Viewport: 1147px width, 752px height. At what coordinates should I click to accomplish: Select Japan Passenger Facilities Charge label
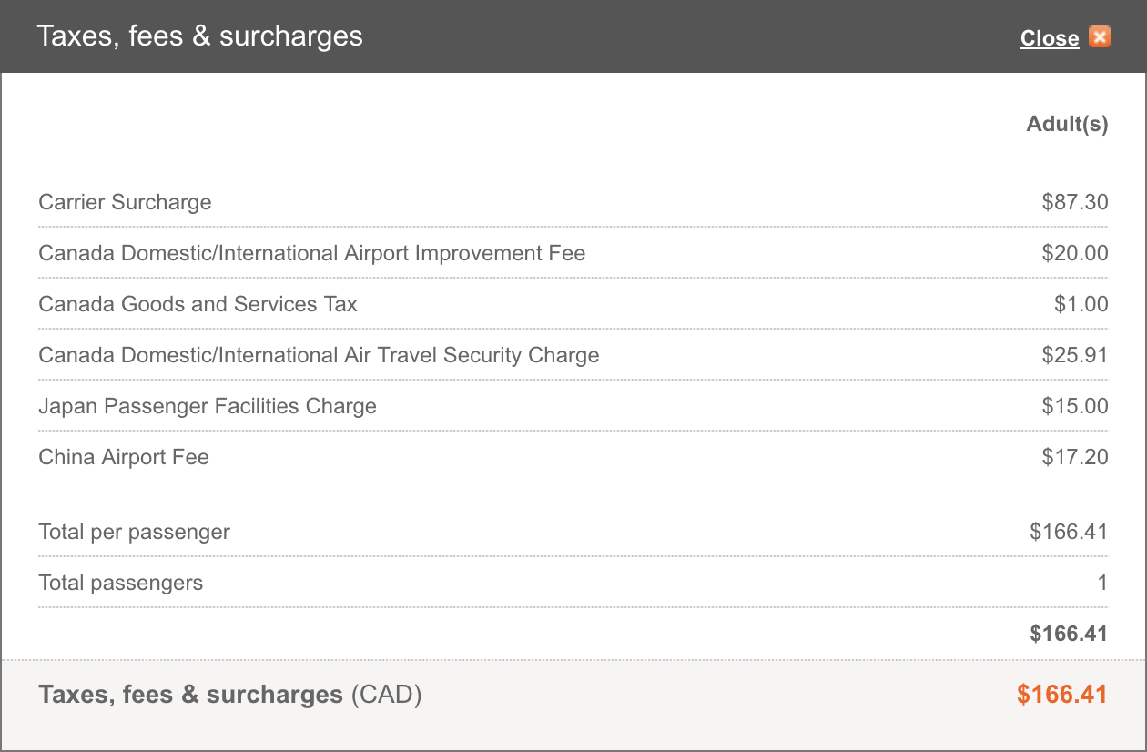(208, 406)
